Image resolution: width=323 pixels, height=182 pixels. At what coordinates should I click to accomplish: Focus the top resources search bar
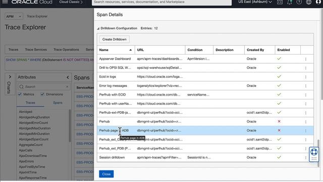[x=161, y=2]
